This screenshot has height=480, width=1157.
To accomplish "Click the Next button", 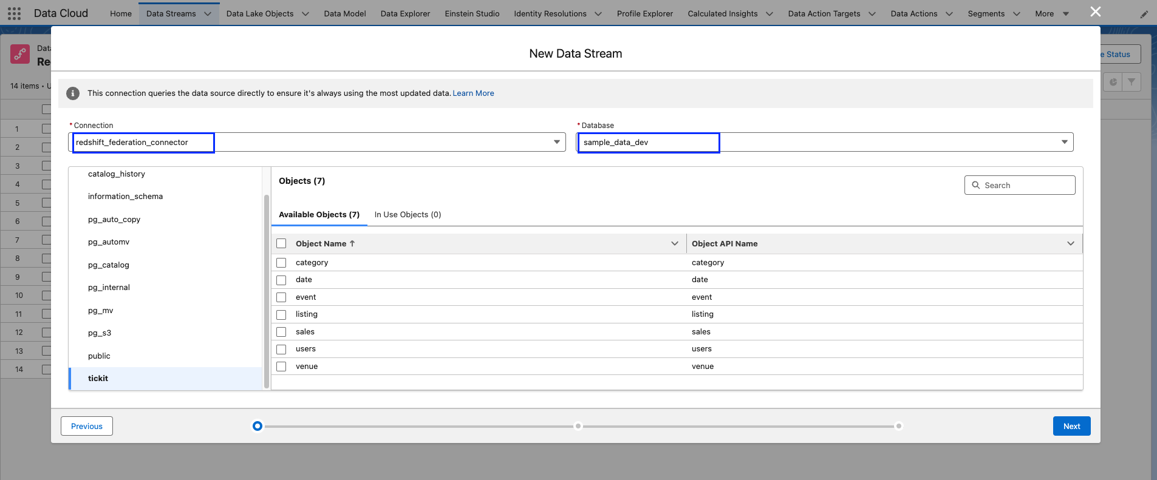I will tap(1071, 426).
